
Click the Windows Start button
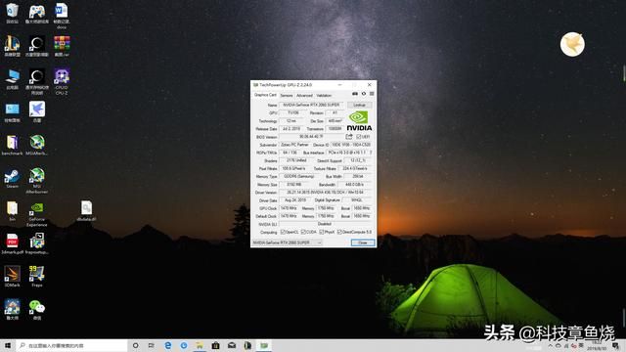[7, 345]
